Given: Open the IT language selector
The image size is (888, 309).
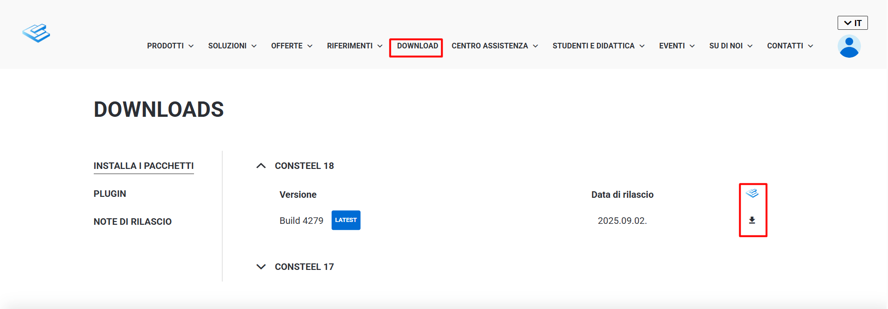Looking at the screenshot, I should pos(853,23).
